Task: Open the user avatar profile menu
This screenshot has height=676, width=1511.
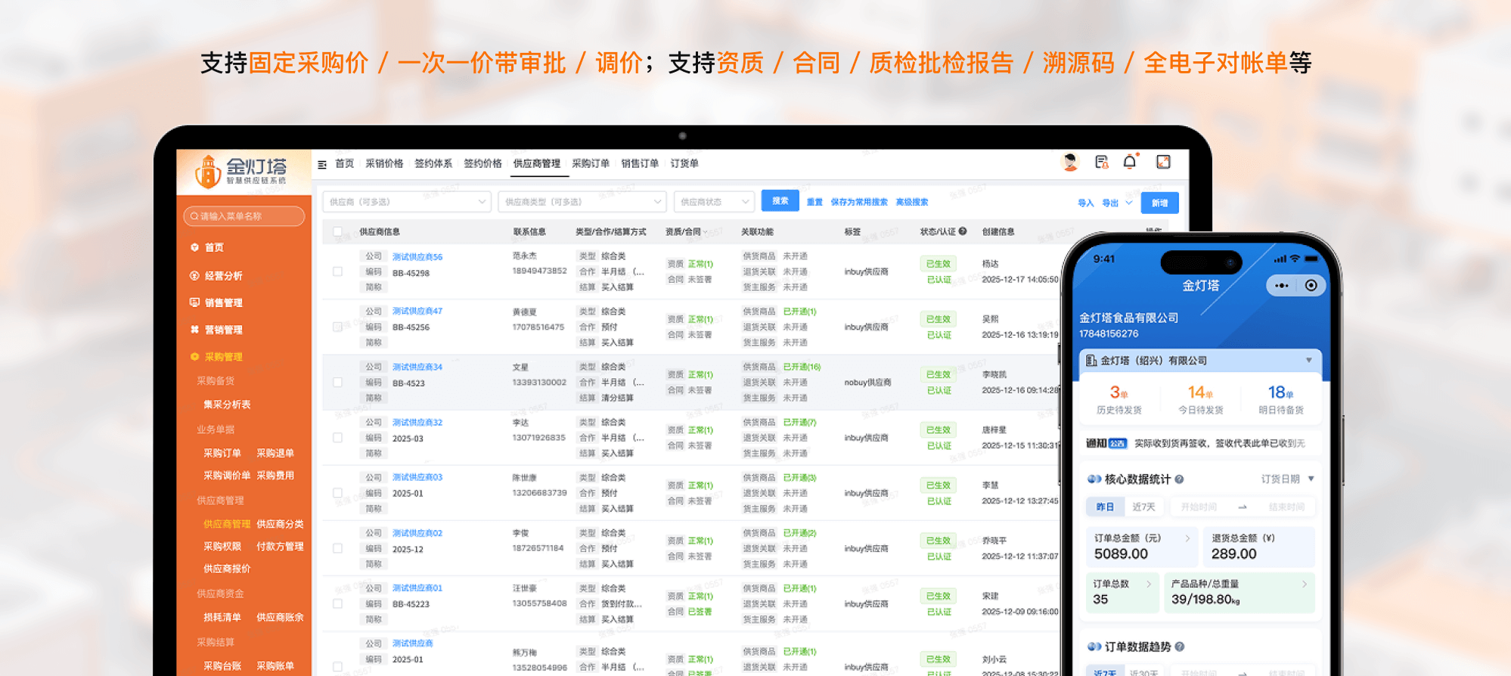Action: click(x=1070, y=162)
